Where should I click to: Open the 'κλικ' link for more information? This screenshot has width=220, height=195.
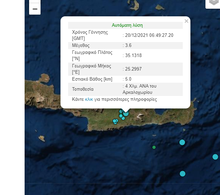coord(89,99)
